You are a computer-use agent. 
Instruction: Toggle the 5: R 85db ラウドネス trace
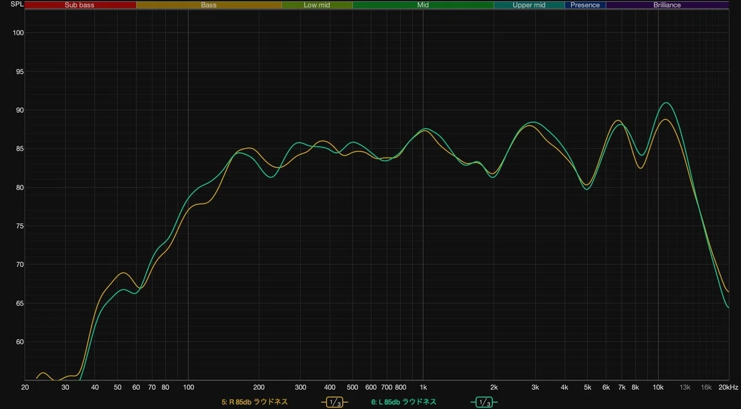pyautogui.click(x=254, y=402)
